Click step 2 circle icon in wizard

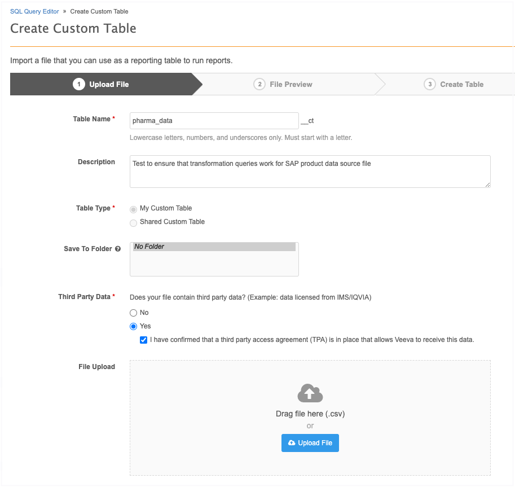pos(259,84)
